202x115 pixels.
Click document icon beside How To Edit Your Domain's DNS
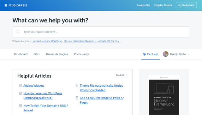click(x=20, y=106)
